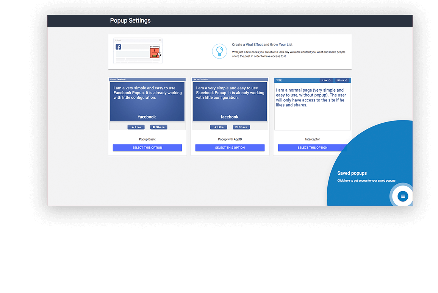The width and height of the screenshot is (438, 293).
Task: Click Share in the Interceptor site header
Action: [x=342, y=80]
